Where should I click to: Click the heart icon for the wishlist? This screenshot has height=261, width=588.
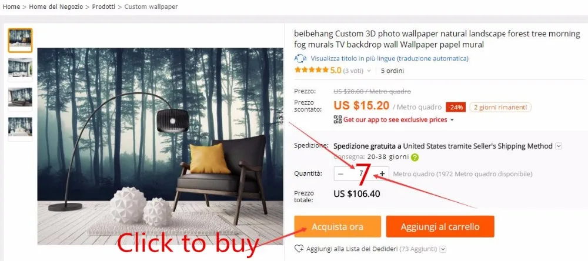299,249
